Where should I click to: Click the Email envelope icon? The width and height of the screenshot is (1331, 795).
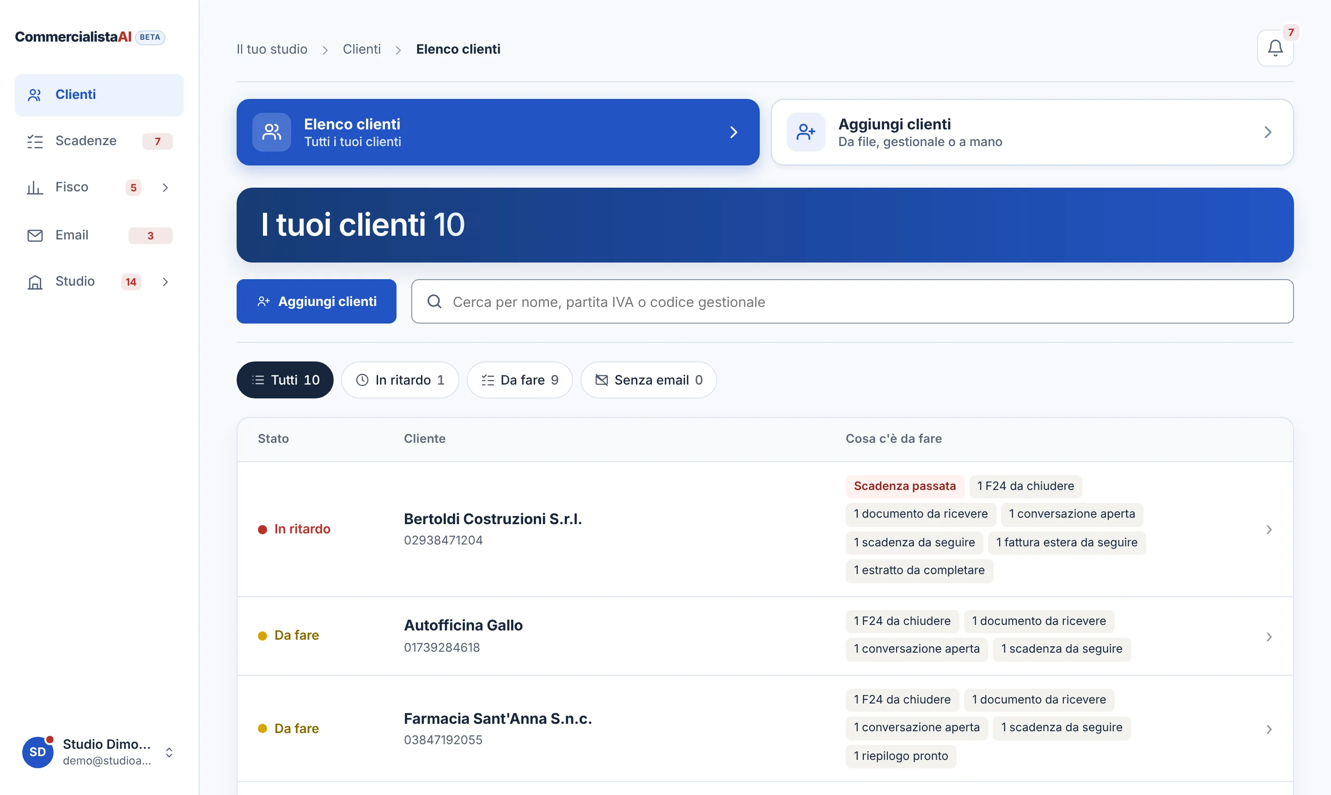click(x=35, y=235)
